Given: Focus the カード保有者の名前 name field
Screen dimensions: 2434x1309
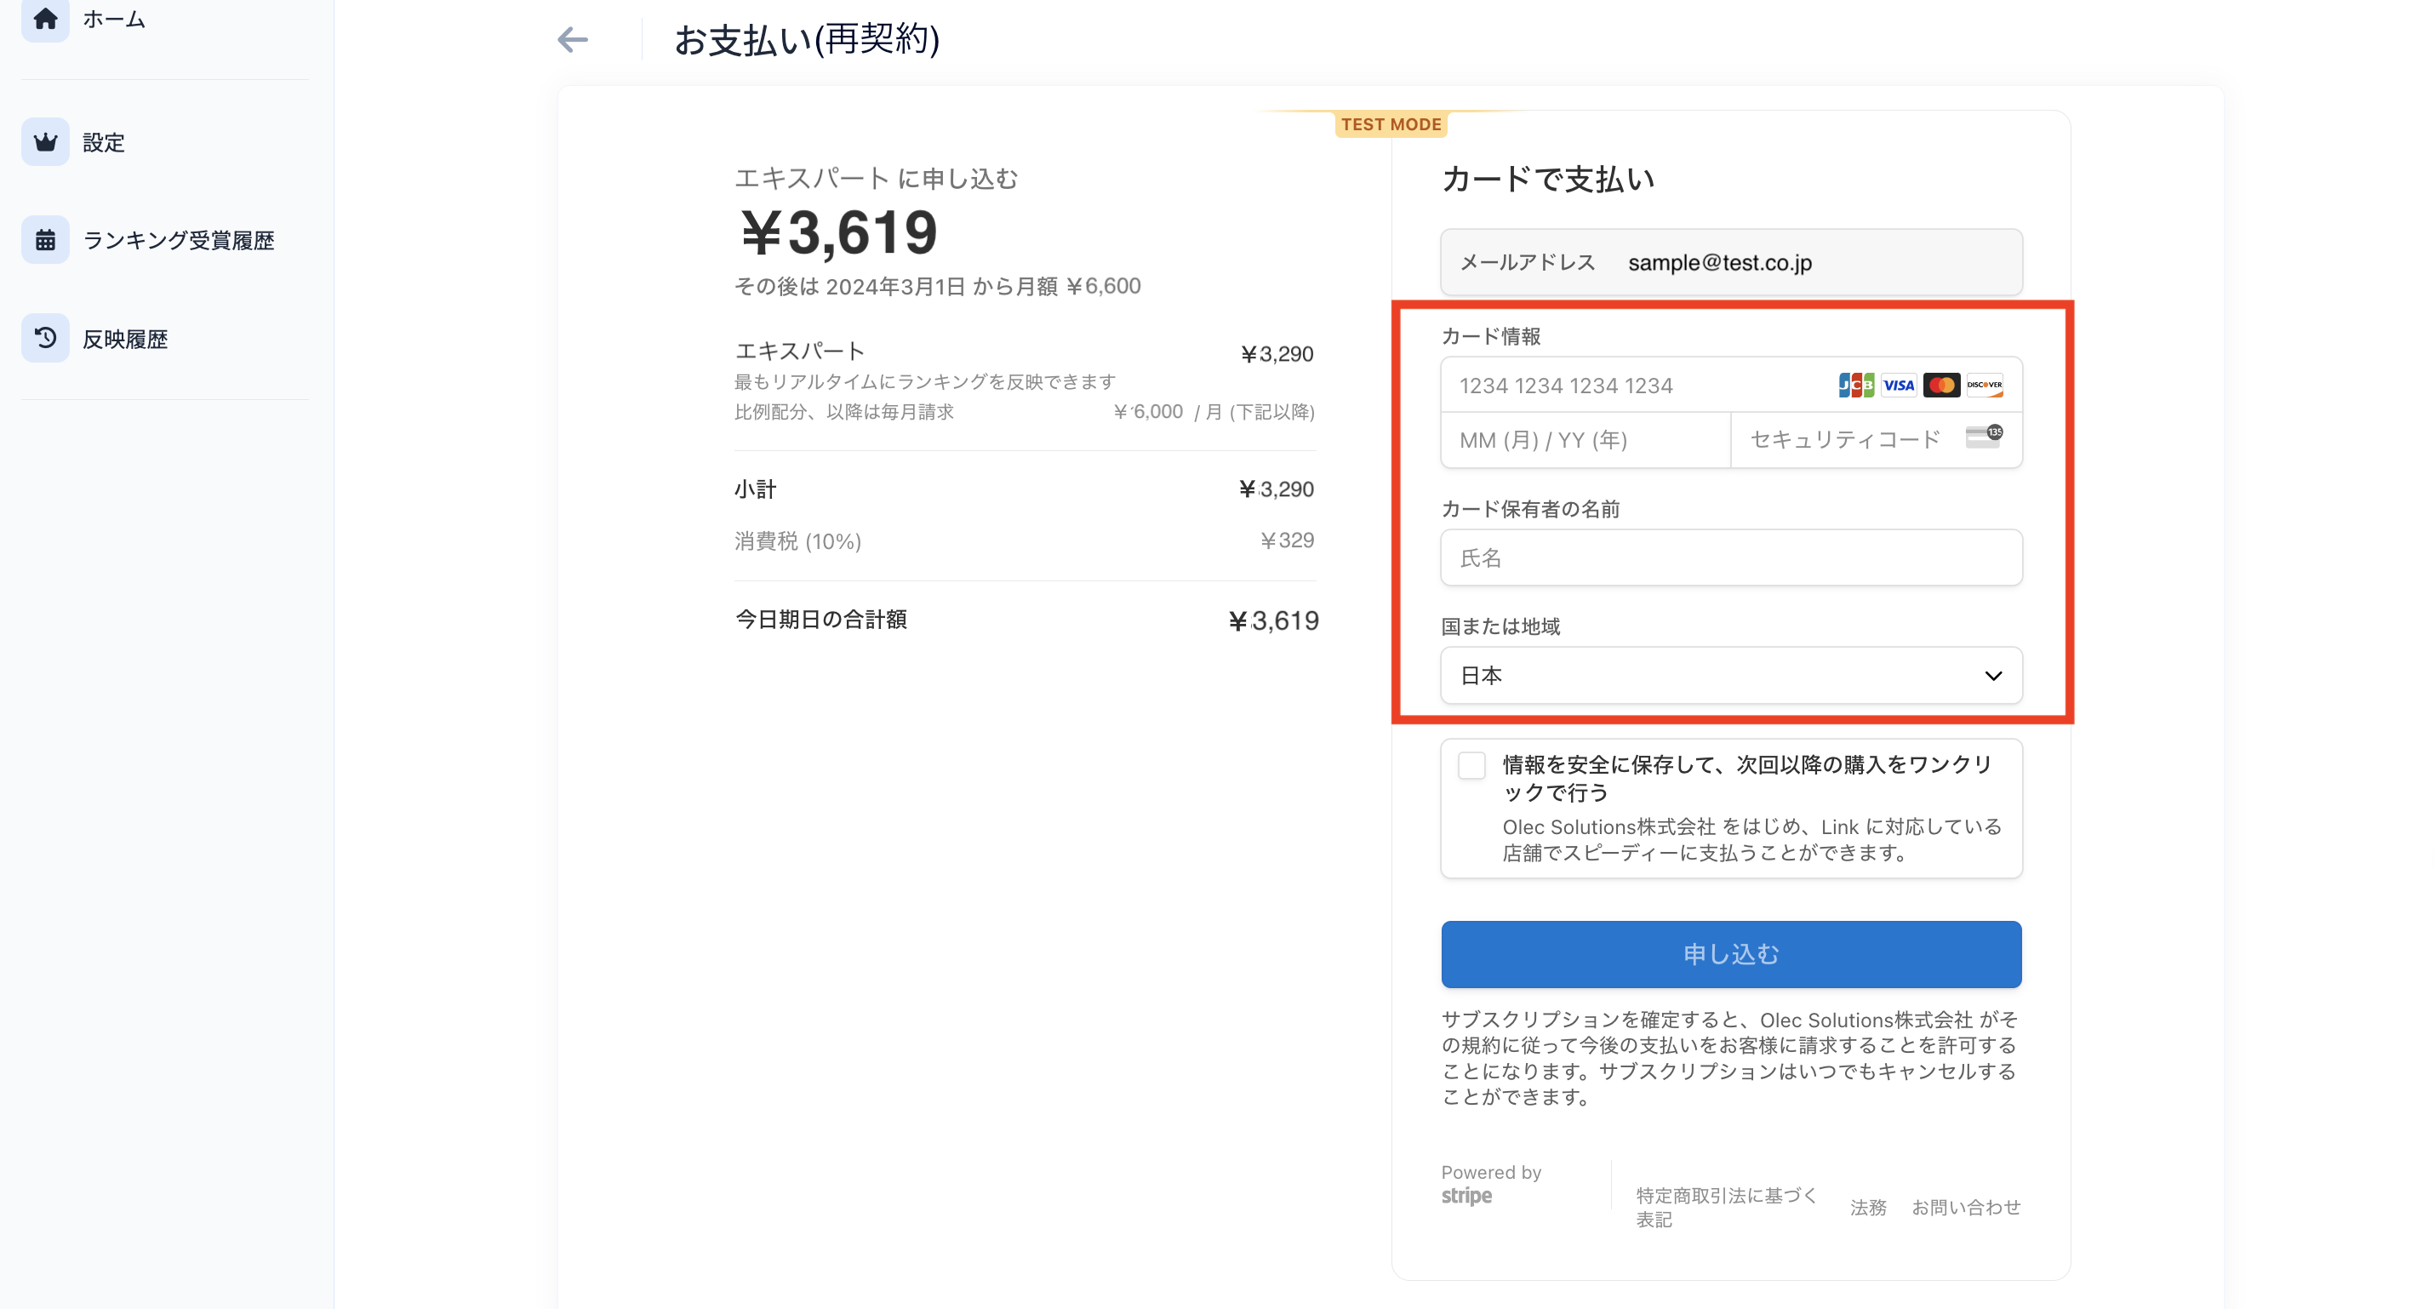Looking at the screenshot, I should [x=1731, y=557].
